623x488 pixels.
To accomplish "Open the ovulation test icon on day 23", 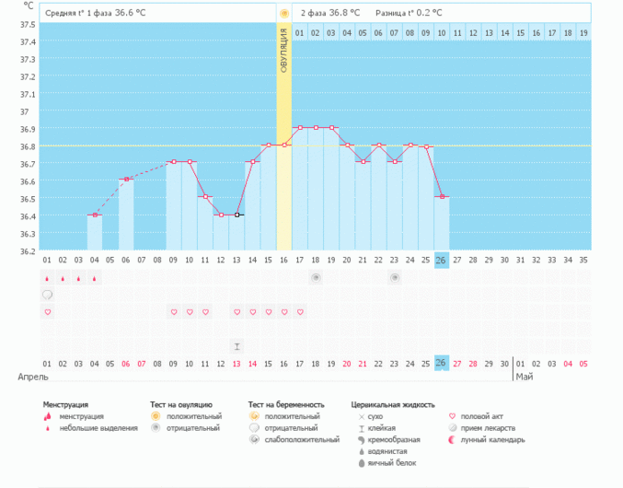I will coord(395,277).
